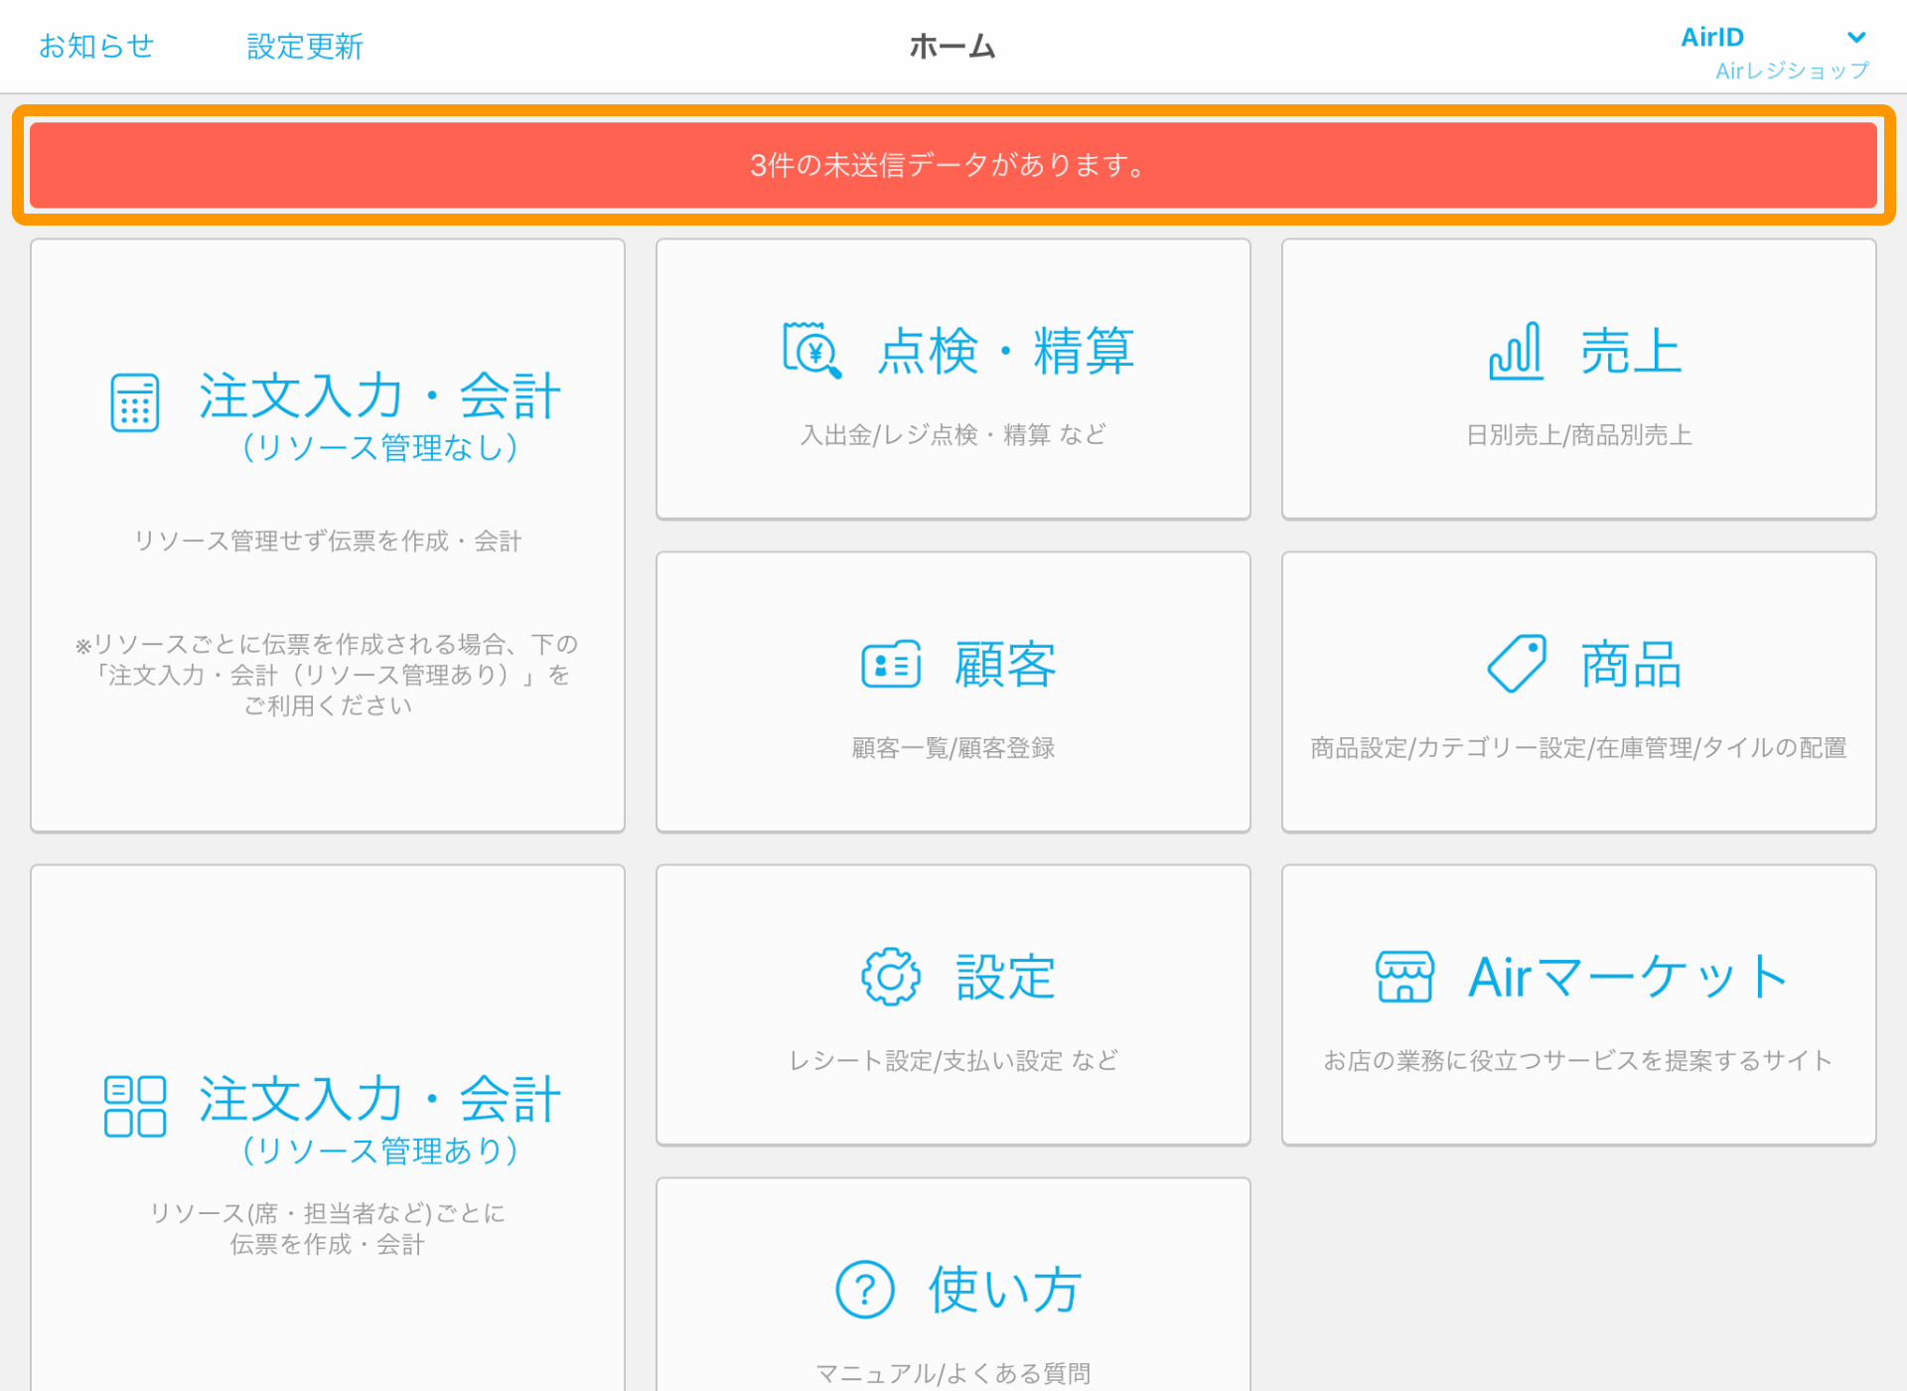Click the price tag icon for 商品
This screenshot has width=1907, height=1391.
pos(1519,661)
